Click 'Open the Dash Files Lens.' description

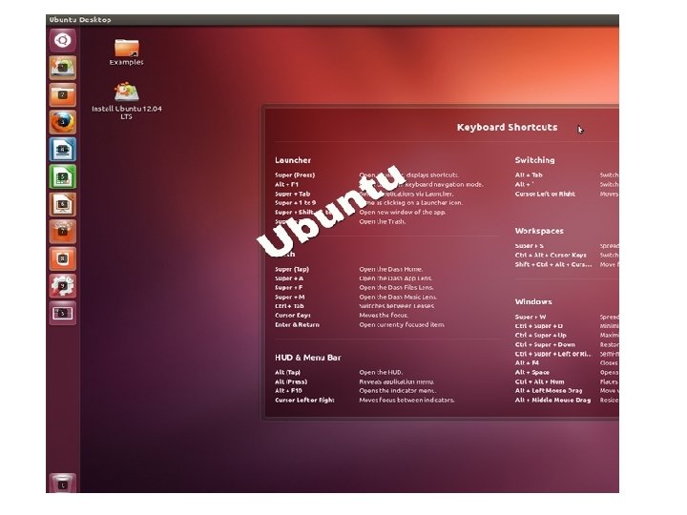click(396, 288)
